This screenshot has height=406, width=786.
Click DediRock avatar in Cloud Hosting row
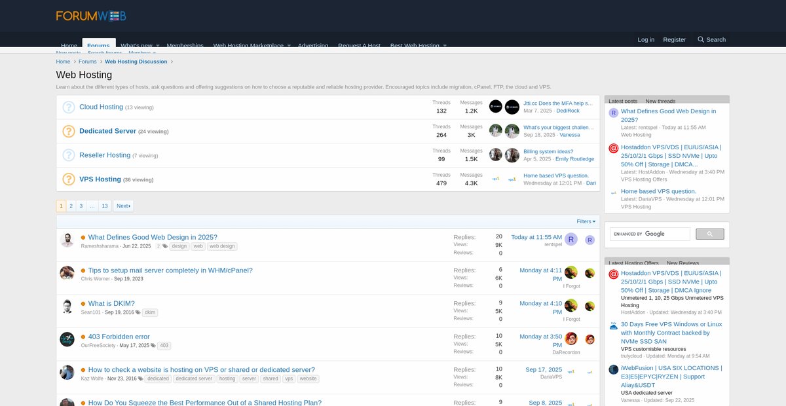coord(512,107)
